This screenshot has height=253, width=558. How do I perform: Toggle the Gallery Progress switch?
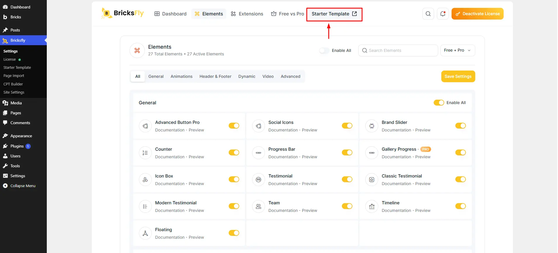tap(461, 152)
